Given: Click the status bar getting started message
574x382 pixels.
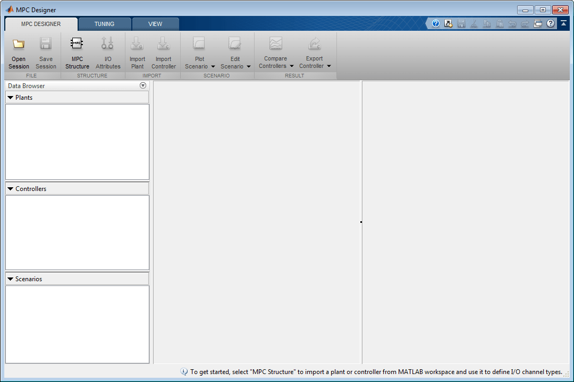Looking at the screenshot, I should (376, 372).
